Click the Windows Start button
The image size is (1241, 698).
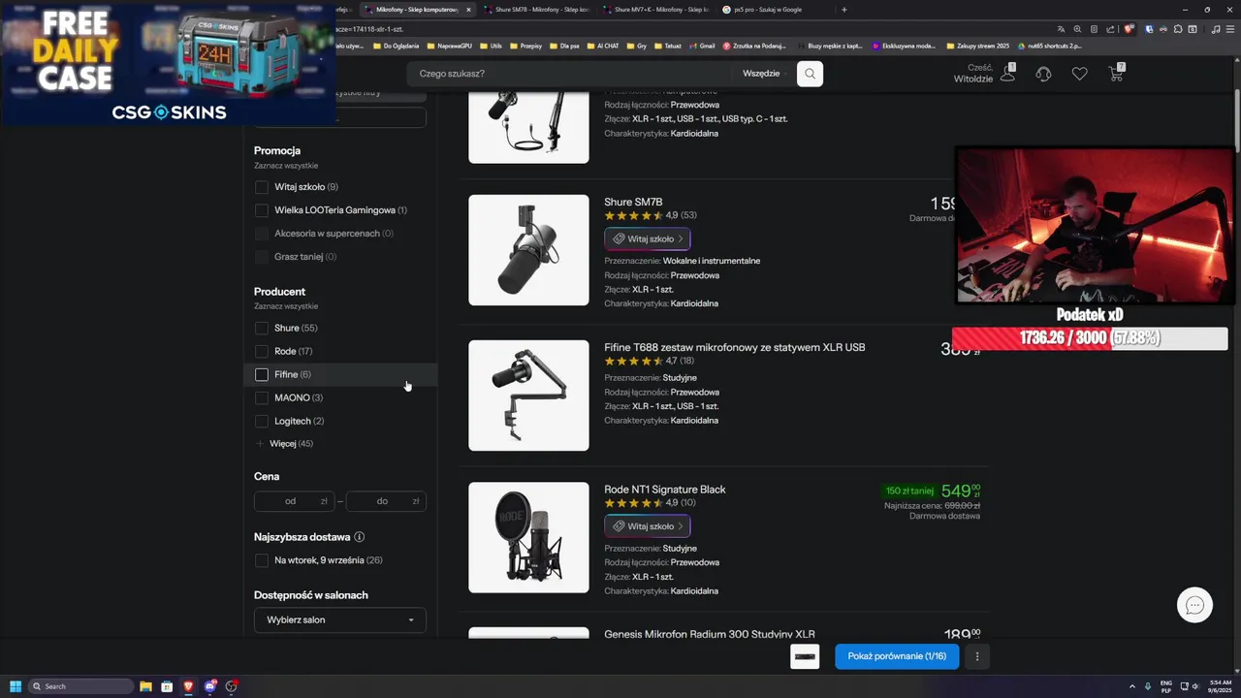pos(15,686)
